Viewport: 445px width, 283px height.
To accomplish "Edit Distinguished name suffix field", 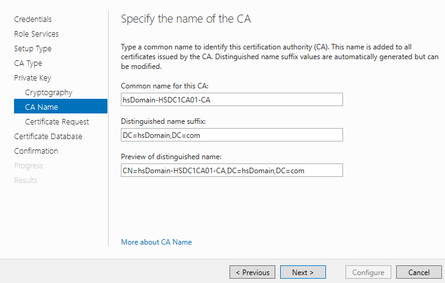I will [x=232, y=135].
